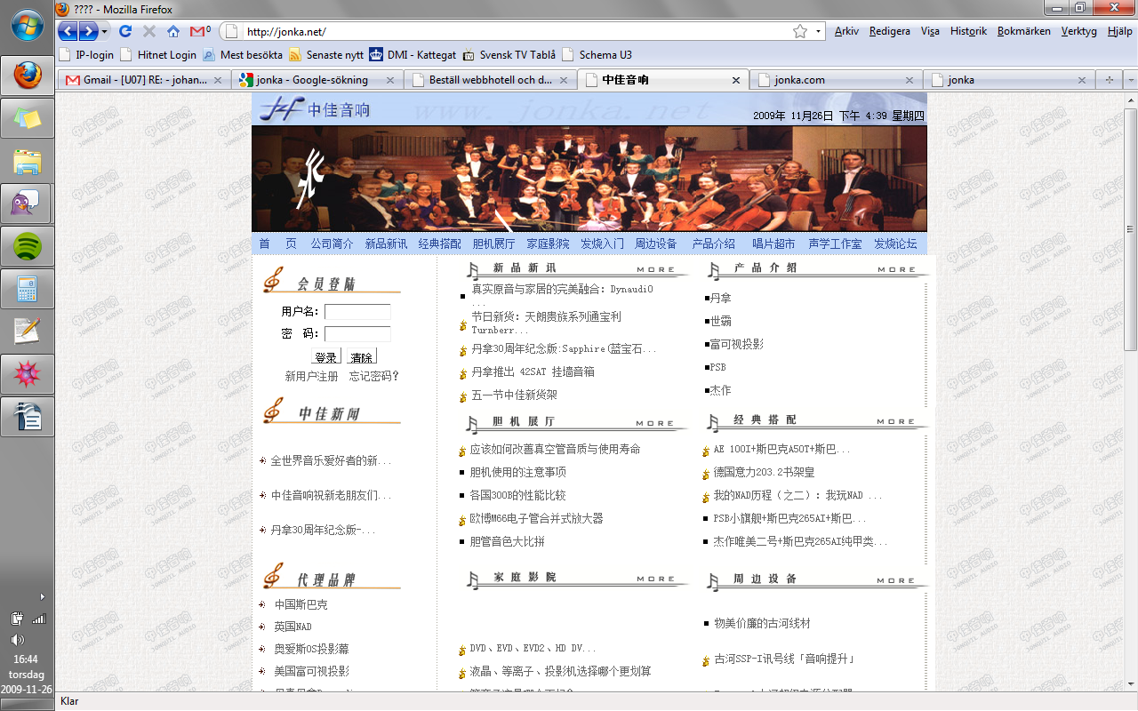Open the notepad with pencil taskbar icon

tap(28, 332)
